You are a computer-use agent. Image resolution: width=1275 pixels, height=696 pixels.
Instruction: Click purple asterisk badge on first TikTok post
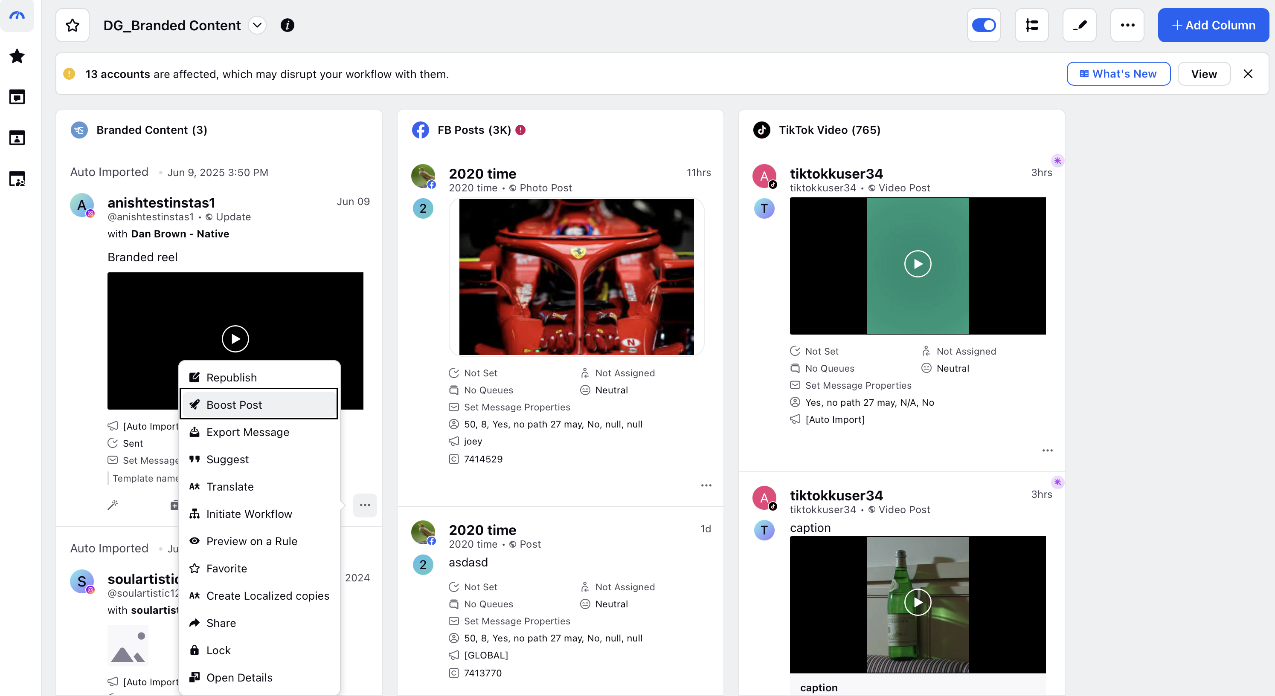coord(1057,161)
